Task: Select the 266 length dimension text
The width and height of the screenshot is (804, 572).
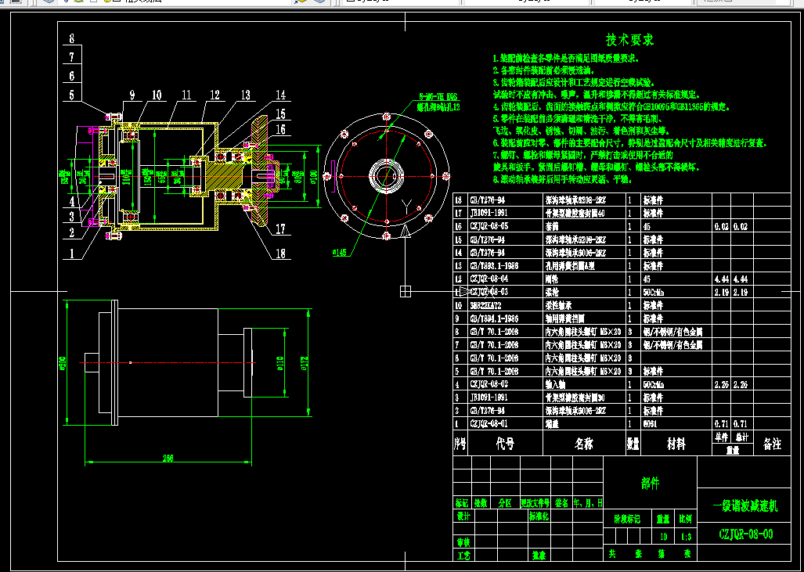Action: point(168,459)
